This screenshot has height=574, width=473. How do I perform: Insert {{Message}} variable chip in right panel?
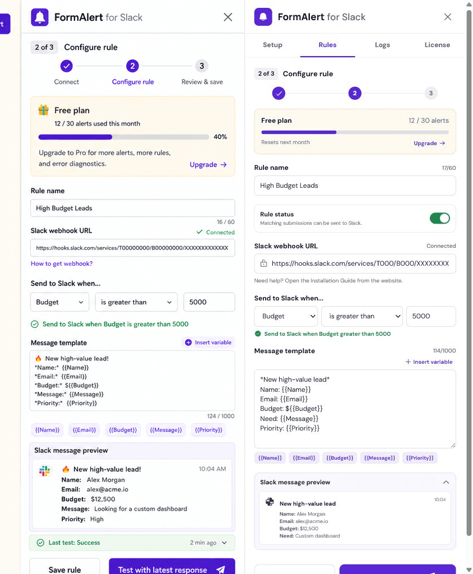point(379,457)
